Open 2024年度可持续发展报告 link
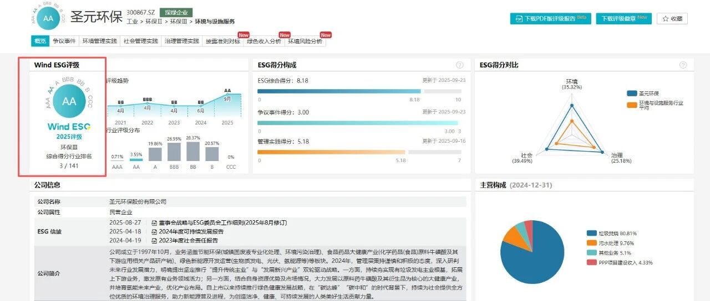The image size is (710, 301). click(191, 231)
